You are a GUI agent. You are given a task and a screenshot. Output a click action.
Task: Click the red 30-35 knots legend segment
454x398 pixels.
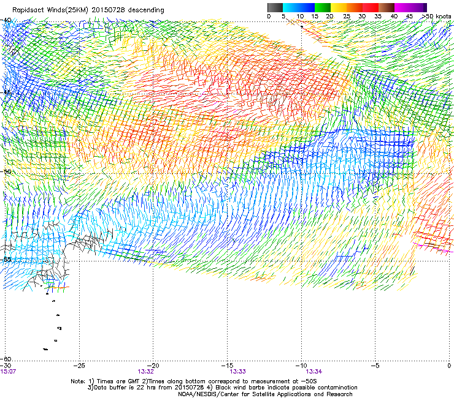371,7
